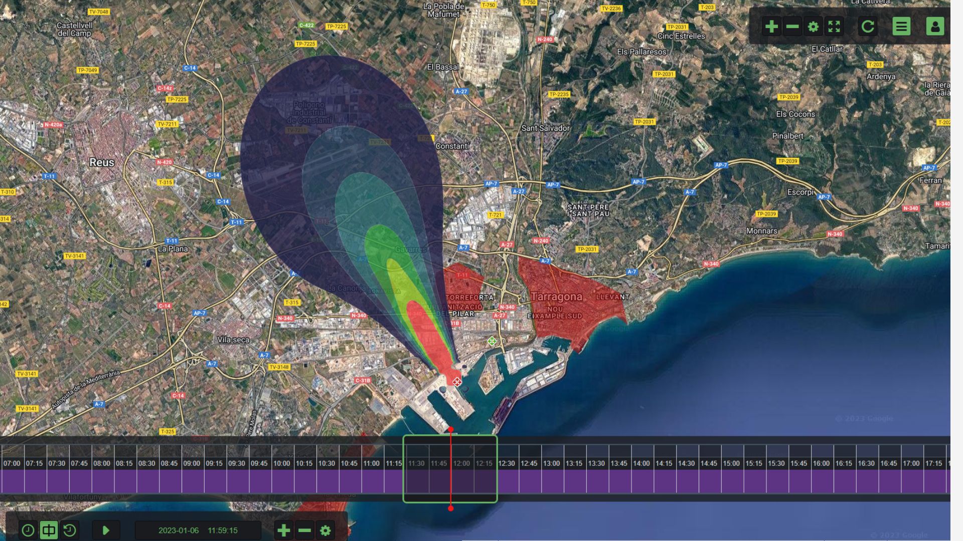Select the 14:00 mark on the timeline

point(641,463)
